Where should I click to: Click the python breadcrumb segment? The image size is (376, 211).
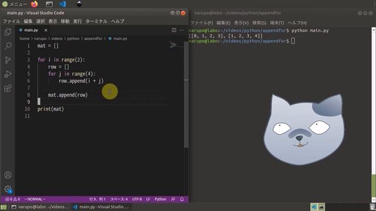(x=73, y=39)
